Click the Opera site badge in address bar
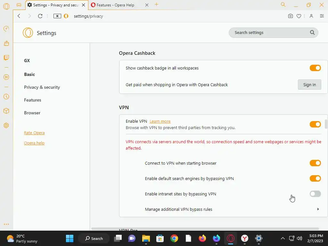 tap(66, 16)
